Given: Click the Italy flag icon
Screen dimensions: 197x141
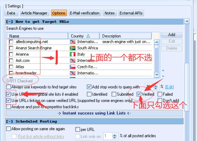Looking at the screenshot, I should pyautogui.click(x=73, y=54).
